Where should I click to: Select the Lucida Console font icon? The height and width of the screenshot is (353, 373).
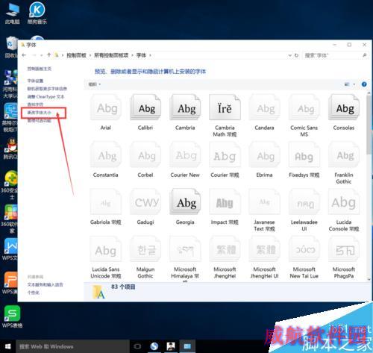tap(344, 202)
